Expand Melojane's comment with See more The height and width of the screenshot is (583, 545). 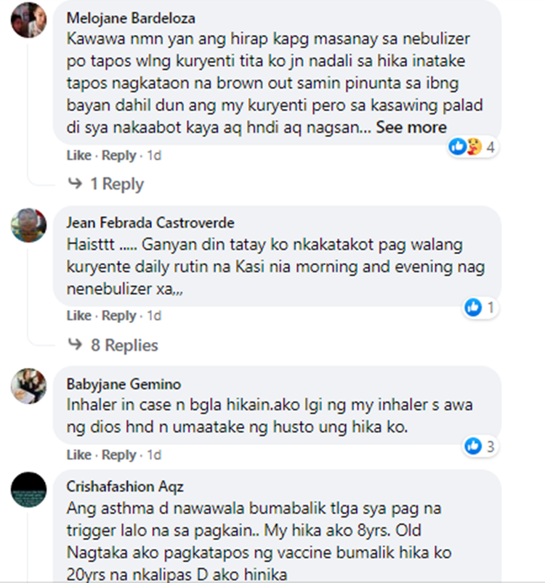point(411,128)
